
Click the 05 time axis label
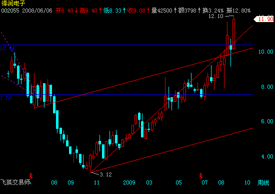(x=178, y=183)
